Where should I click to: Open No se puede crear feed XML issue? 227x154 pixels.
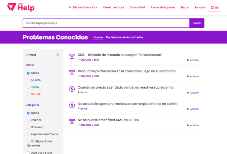pyautogui.click(x=108, y=120)
